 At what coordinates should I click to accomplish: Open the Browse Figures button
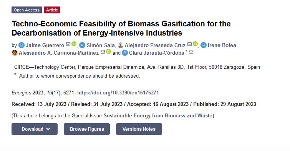click(x=87, y=129)
